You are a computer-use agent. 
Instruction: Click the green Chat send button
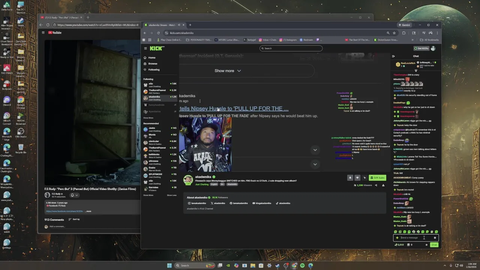[434, 245]
